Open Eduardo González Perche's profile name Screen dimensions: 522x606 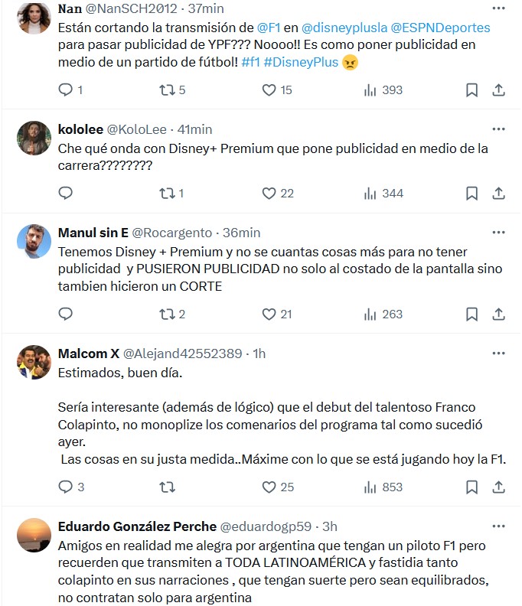(x=136, y=526)
